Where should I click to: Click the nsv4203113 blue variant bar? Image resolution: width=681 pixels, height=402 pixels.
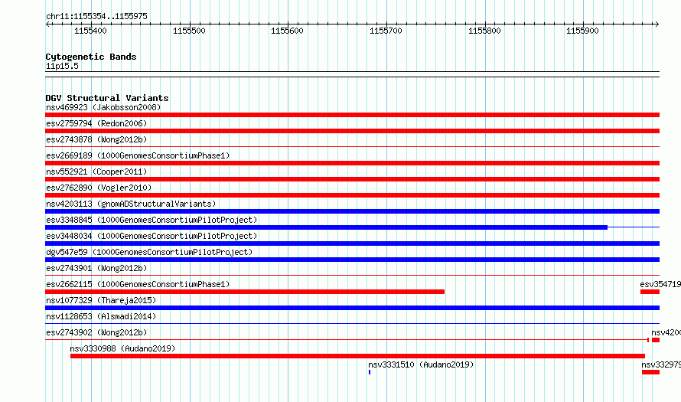click(x=352, y=211)
